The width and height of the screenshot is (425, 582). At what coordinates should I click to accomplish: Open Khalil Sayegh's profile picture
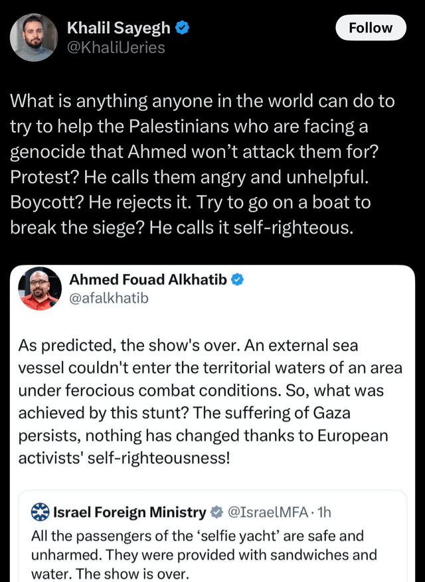pyautogui.click(x=33, y=36)
